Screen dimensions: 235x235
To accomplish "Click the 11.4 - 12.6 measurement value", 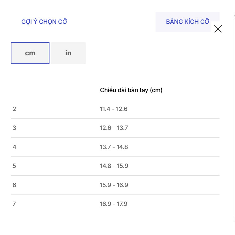I will (x=113, y=109).
